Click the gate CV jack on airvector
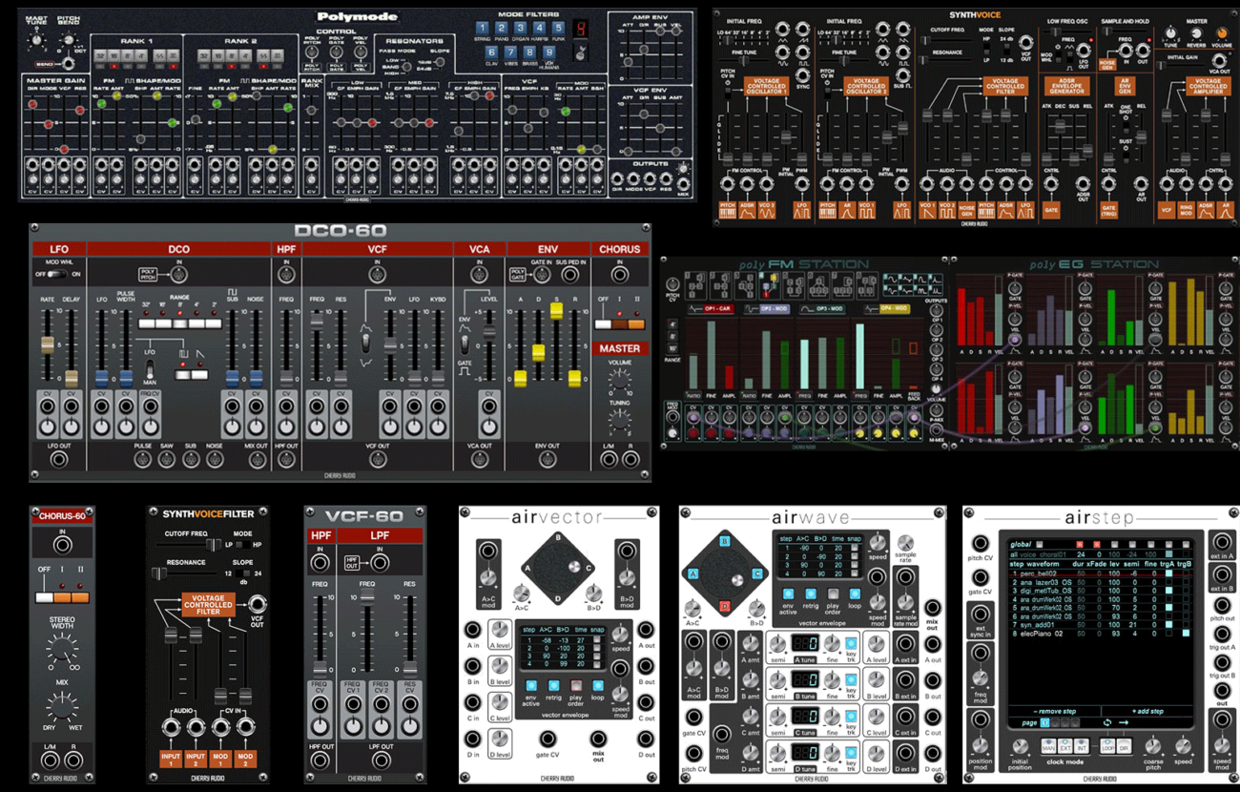 pyautogui.click(x=548, y=740)
